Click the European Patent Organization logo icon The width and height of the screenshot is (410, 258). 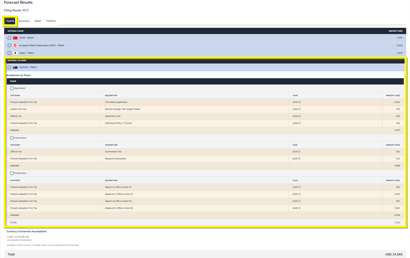(15, 46)
